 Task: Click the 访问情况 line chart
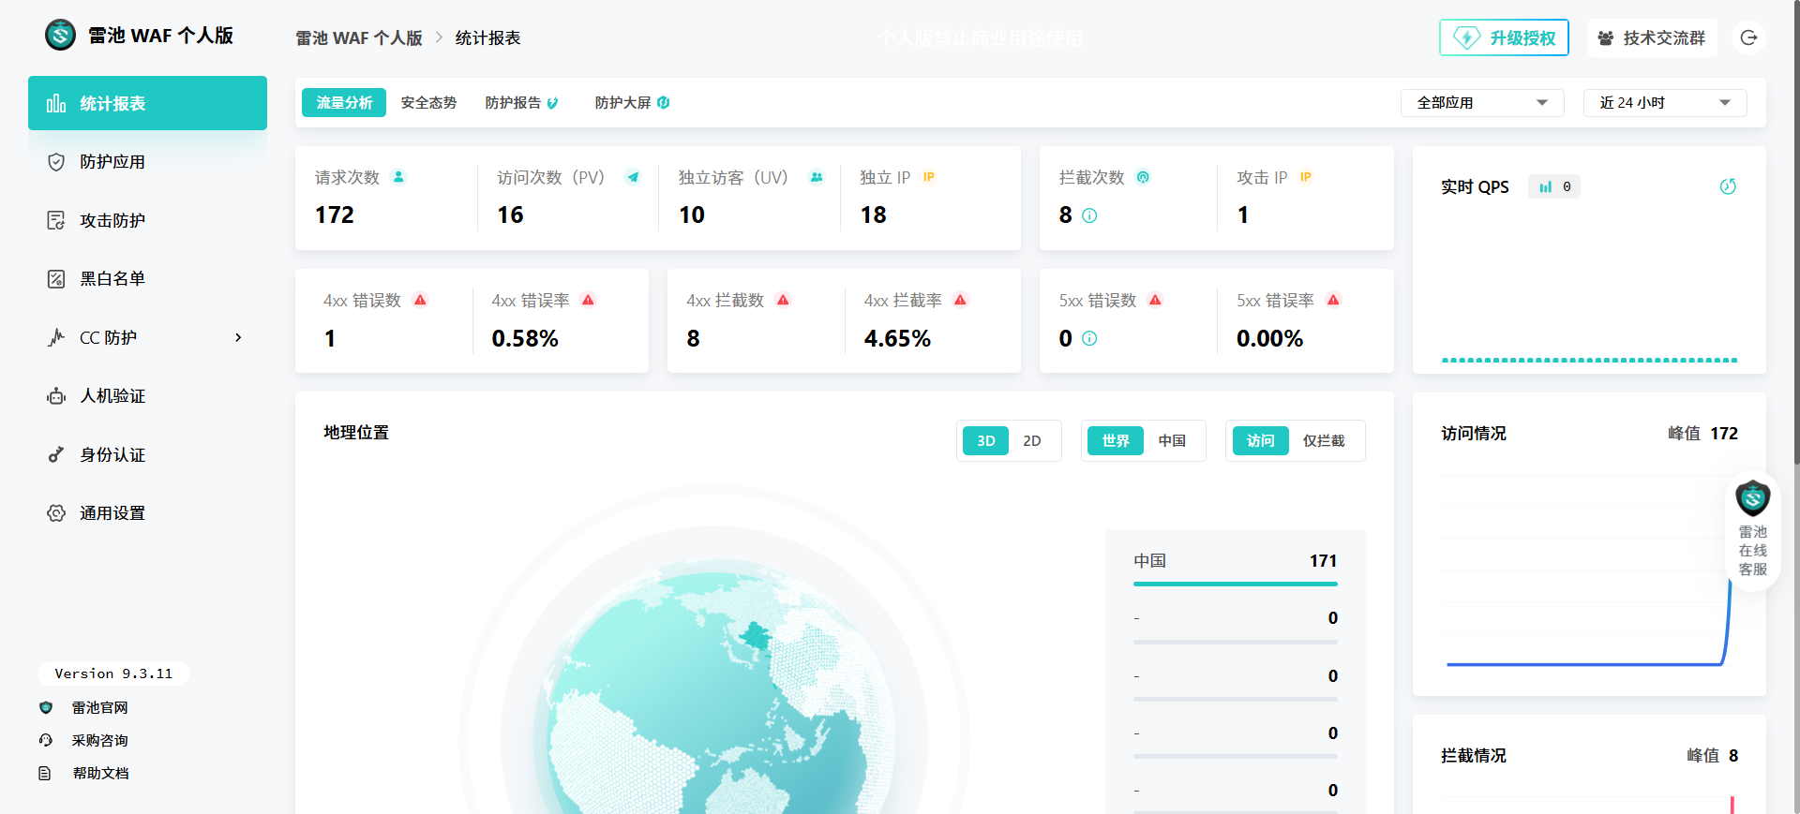coord(1589,571)
